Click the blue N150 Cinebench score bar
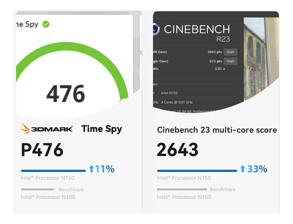 [197, 171]
